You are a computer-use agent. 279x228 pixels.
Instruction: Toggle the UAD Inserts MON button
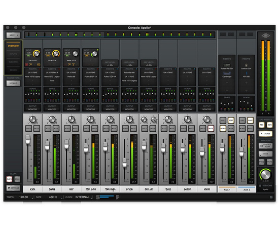point(269,125)
